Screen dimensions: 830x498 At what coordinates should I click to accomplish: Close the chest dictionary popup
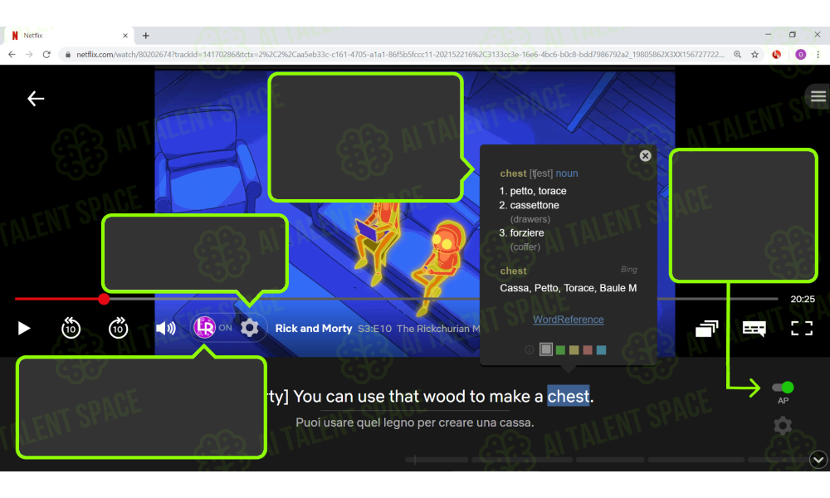(645, 155)
